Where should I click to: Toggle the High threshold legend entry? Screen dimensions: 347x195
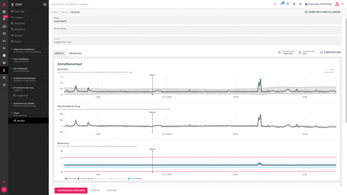tap(102, 178)
